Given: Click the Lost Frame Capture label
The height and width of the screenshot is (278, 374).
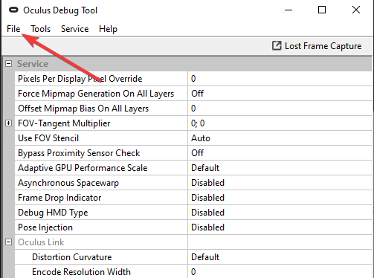Looking at the screenshot, I should [x=323, y=46].
